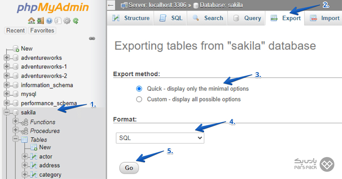The height and width of the screenshot is (179, 342).
Task: Expand the information_schema database node
Action: tap(6, 85)
